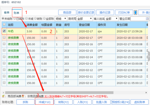Click into the 营业日期 date field
This screenshot has height=105, width=150.
(x=138, y=19)
